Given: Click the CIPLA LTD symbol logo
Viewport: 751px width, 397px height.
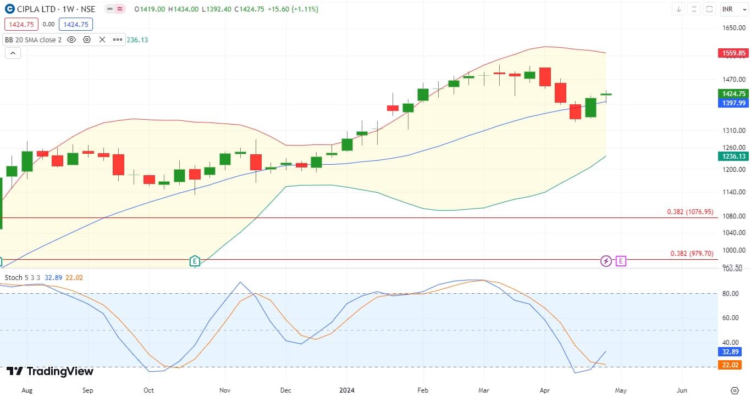Looking at the screenshot, I should point(9,9).
